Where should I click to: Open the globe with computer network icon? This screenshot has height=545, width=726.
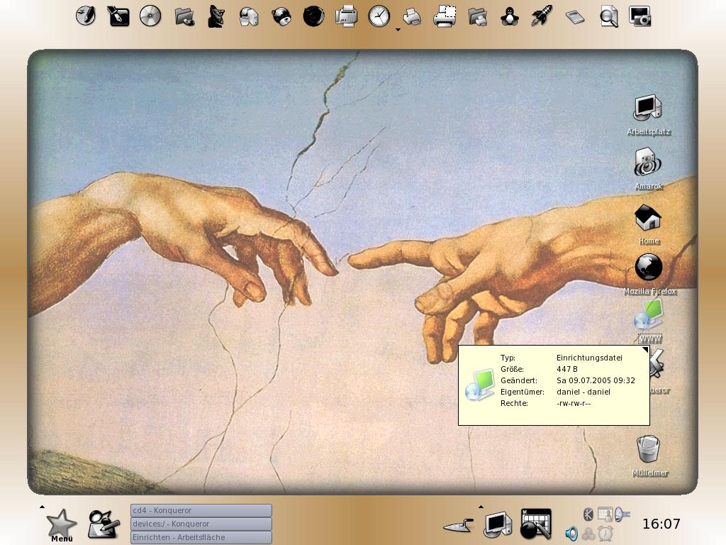[249, 17]
